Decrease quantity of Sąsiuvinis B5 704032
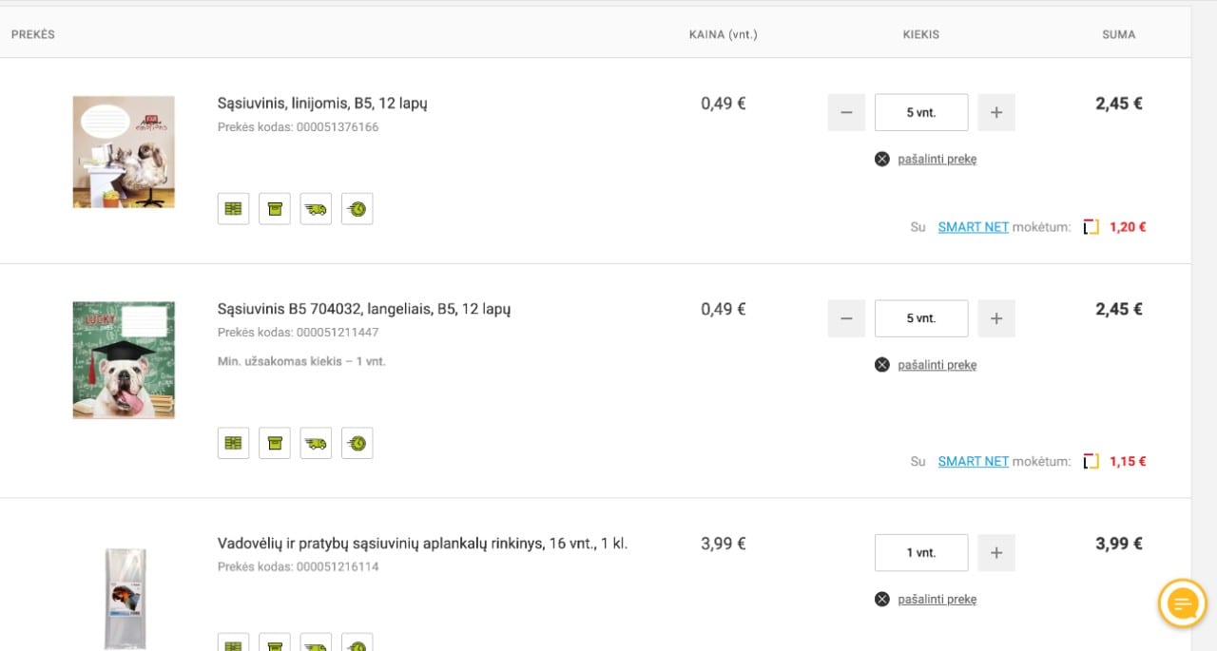Viewport: 1217px width, 651px height. pos(846,318)
